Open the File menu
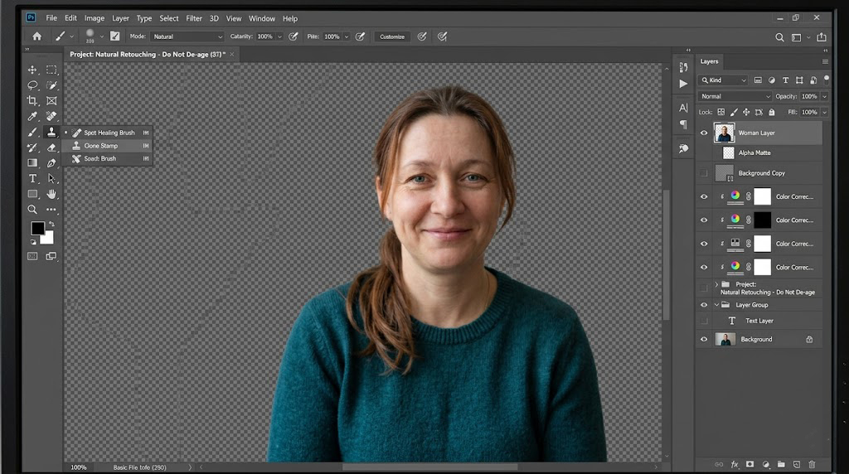The image size is (849, 474). coord(51,18)
